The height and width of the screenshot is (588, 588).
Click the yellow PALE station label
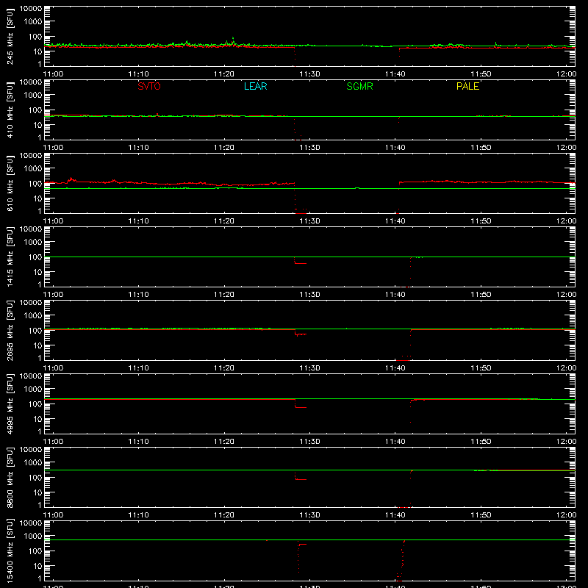pos(467,86)
